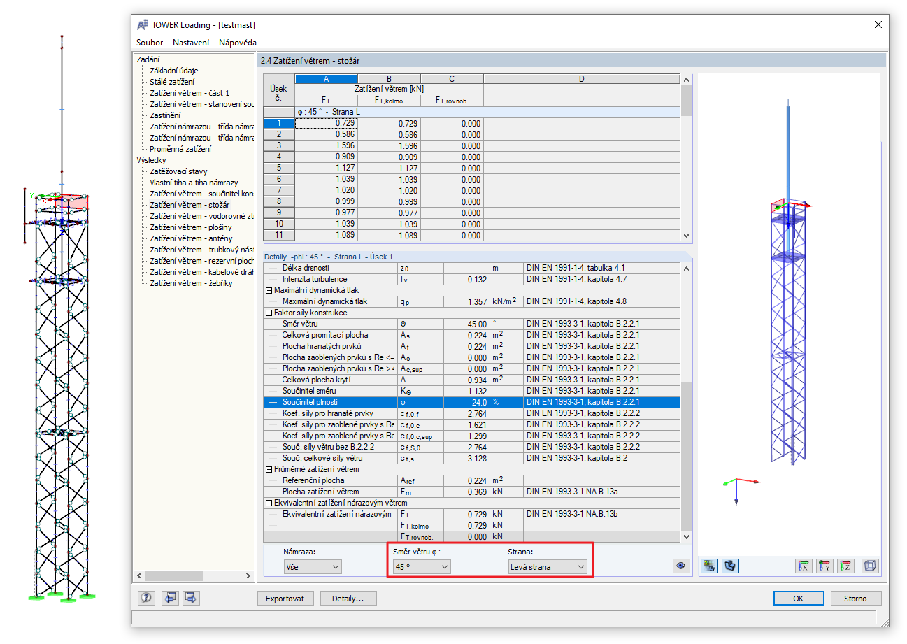
Task: Select Výsledky heading in navigator
Action: point(151,160)
